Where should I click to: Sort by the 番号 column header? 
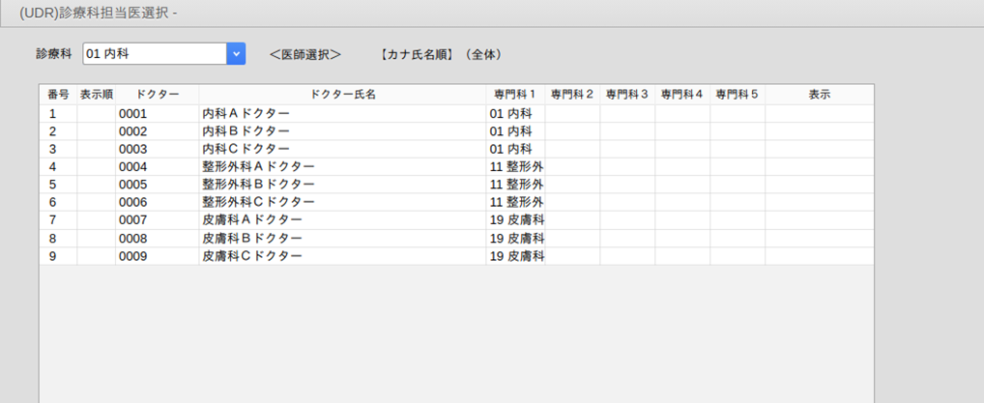point(58,95)
